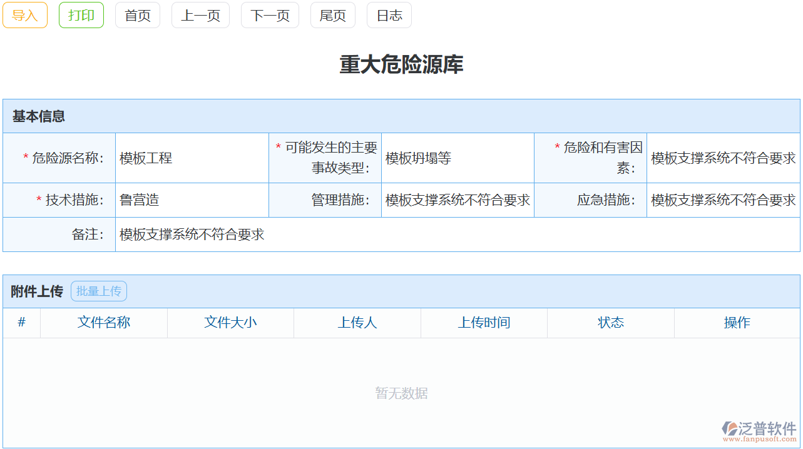Open the 日志 log view
This screenshot has width=803, height=449.
[389, 15]
